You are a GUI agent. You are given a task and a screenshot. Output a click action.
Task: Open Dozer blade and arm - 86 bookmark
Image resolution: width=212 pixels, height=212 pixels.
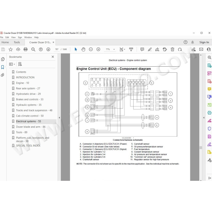[31, 127]
